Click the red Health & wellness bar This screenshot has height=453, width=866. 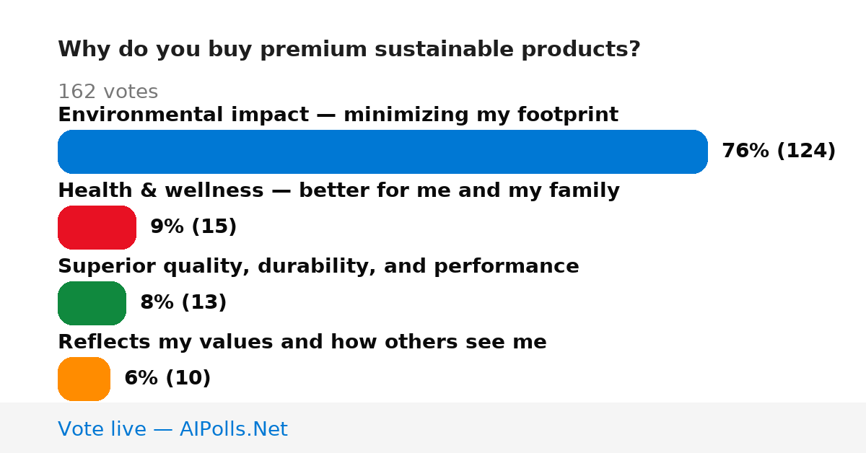coord(97,227)
